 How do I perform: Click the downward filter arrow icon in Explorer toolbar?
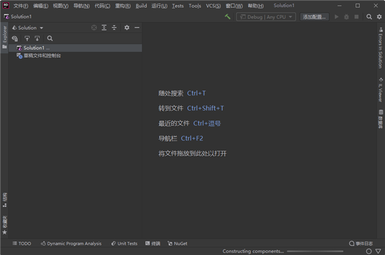tap(37, 38)
